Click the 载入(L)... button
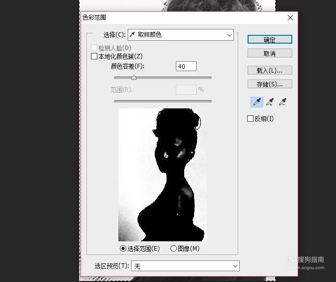 (270, 71)
